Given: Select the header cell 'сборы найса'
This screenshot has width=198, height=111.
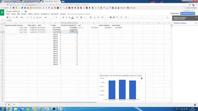Looking at the screenshot, I should click(x=32, y=25).
